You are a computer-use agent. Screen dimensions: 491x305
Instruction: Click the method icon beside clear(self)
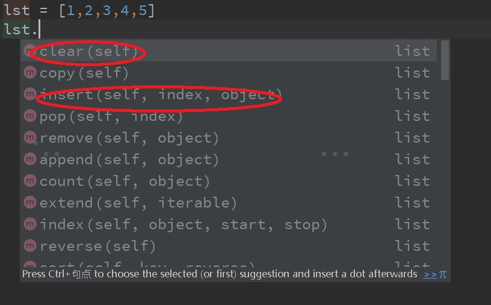point(29,51)
